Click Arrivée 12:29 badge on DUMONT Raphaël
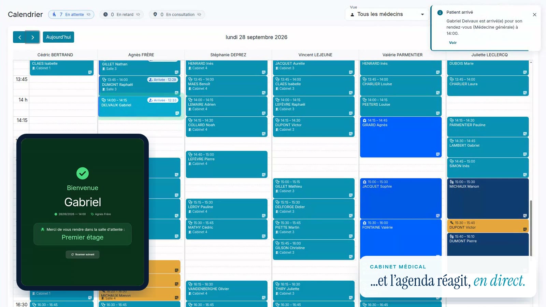 click(x=162, y=80)
